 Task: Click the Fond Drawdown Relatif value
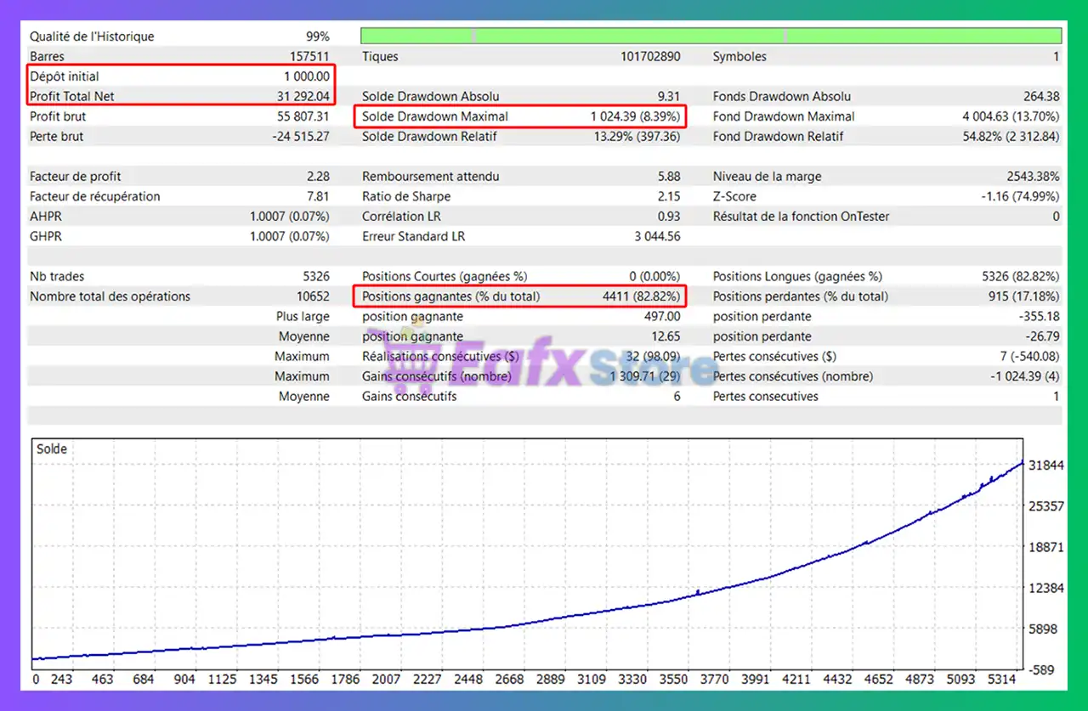[x=1011, y=137]
